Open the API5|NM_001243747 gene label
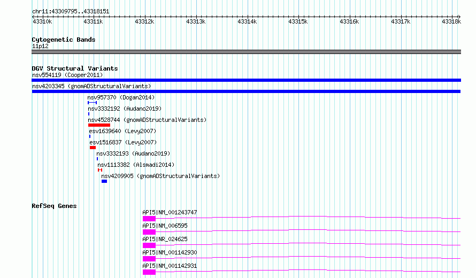The height and width of the screenshot is (278, 476). click(x=170, y=212)
